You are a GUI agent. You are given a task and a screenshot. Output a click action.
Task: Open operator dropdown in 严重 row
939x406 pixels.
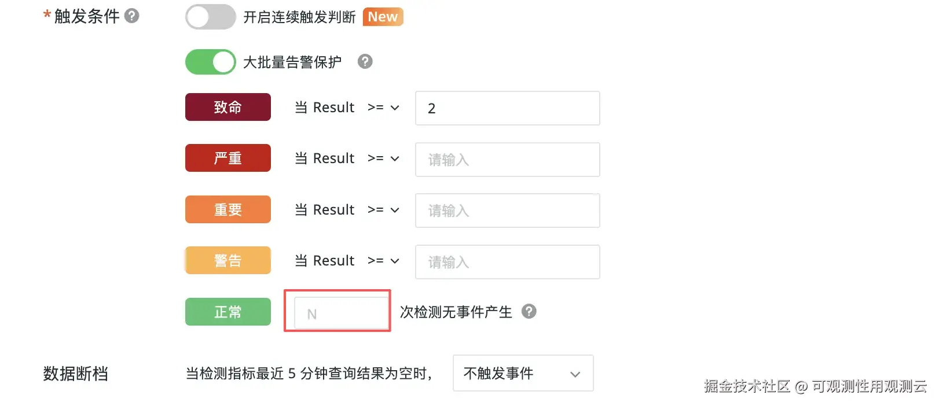[383, 158]
